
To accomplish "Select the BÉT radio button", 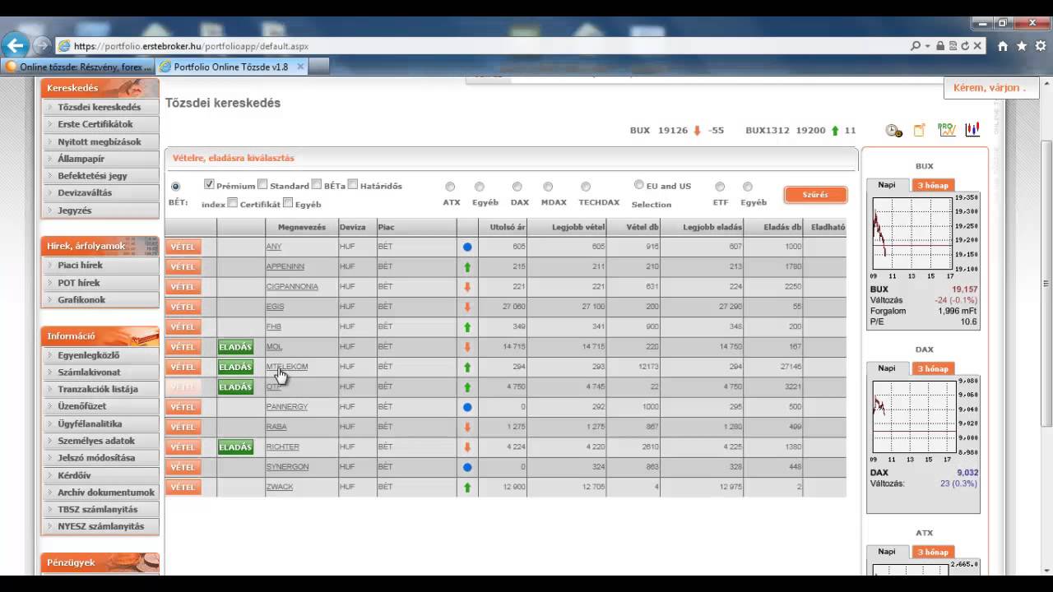I will [175, 187].
